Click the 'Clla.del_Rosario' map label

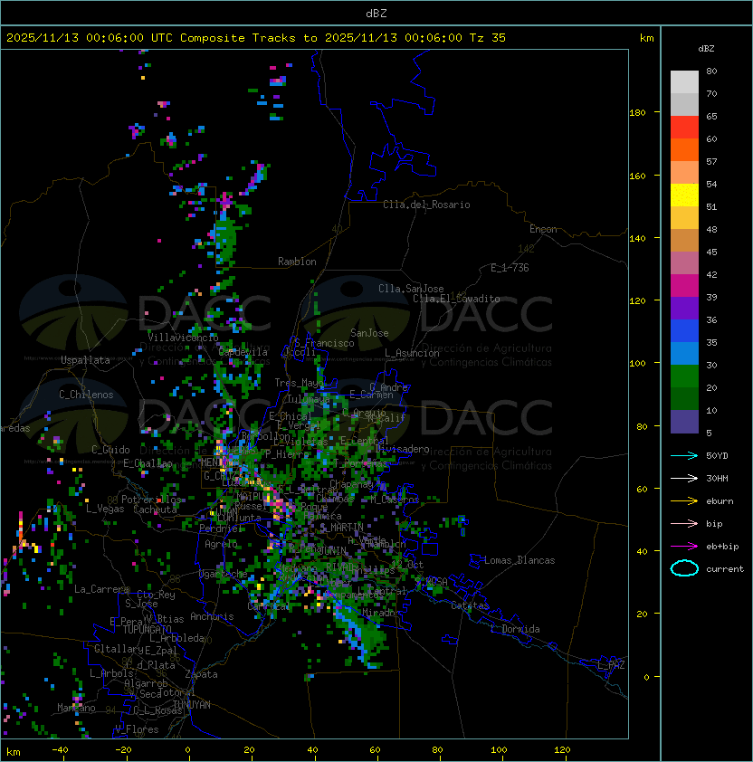coord(426,205)
